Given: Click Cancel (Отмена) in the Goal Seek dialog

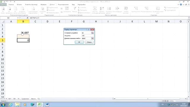Looking at the screenshot, I should (89, 42).
